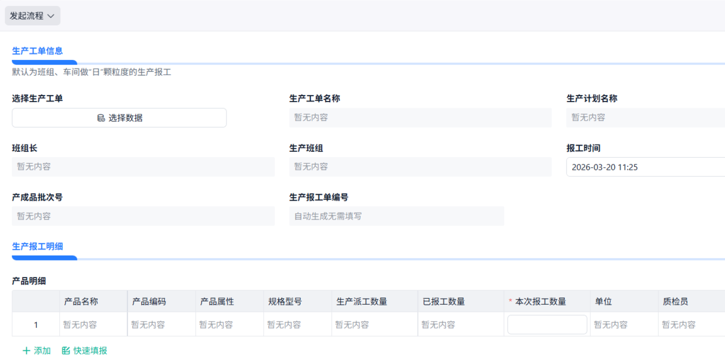Click the 生产班组 field
The width and height of the screenshot is (725, 364).
click(x=420, y=167)
